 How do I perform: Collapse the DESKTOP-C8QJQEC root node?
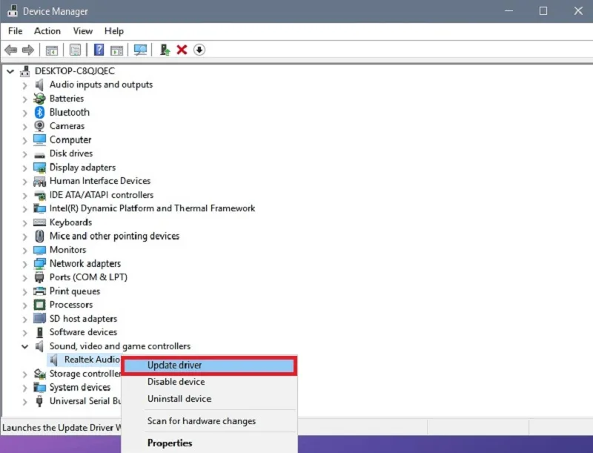[10, 71]
